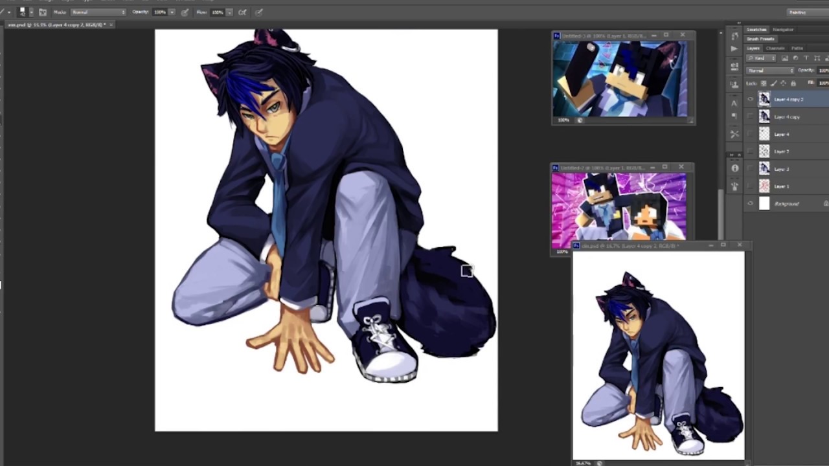829x466 pixels.
Task: Enable pressure for size icon
Action: pyautogui.click(x=258, y=12)
